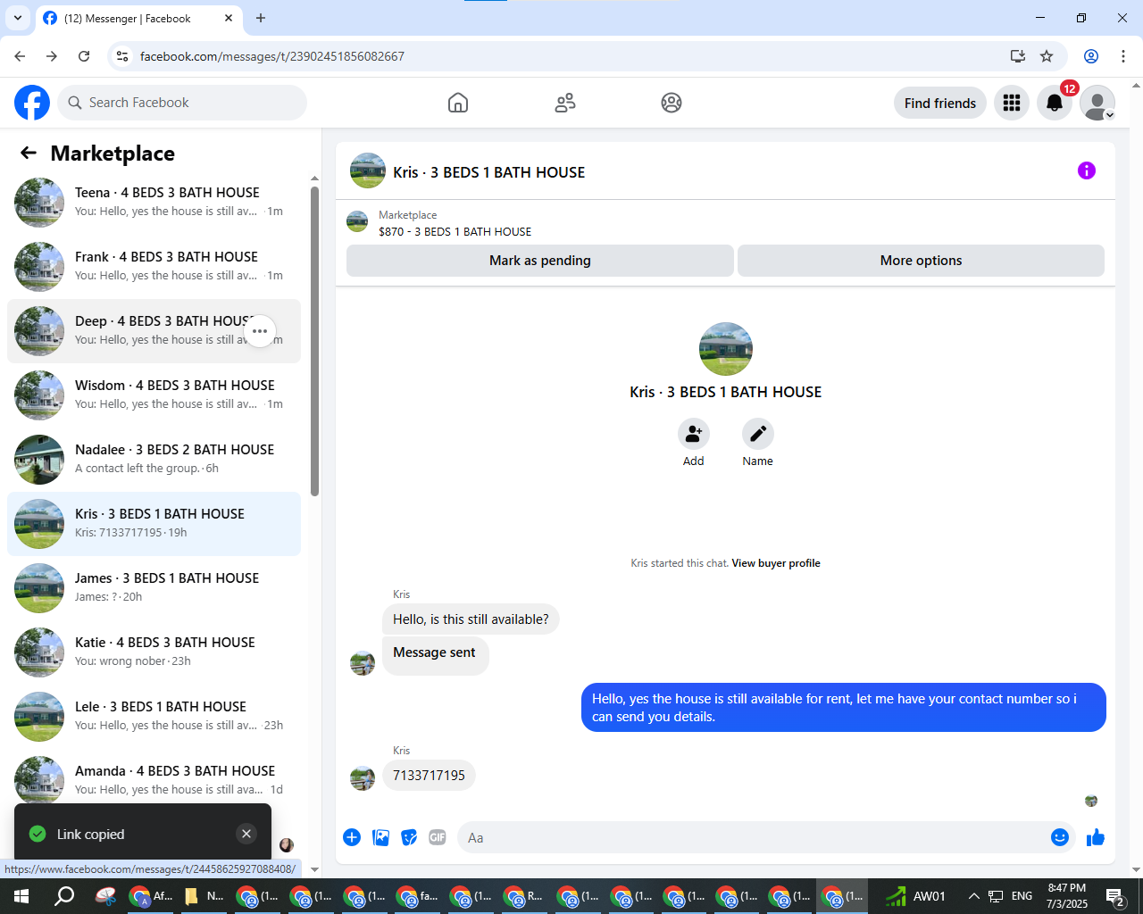Click Install app icon in address bar
This screenshot has height=914, width=1143.
tap(1018, 56)
